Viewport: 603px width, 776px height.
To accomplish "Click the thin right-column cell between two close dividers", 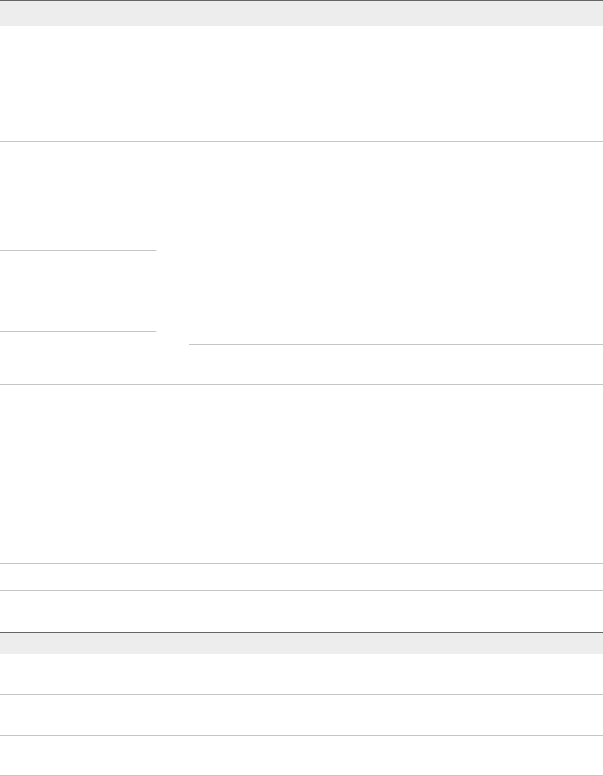I will click(395, 328).
